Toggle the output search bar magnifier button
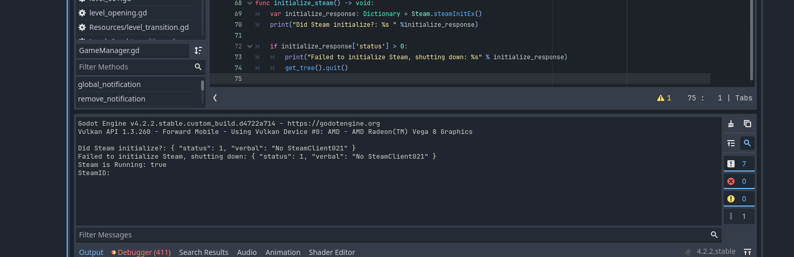Screen dimensions: 794x257 [x=747, y=143]
